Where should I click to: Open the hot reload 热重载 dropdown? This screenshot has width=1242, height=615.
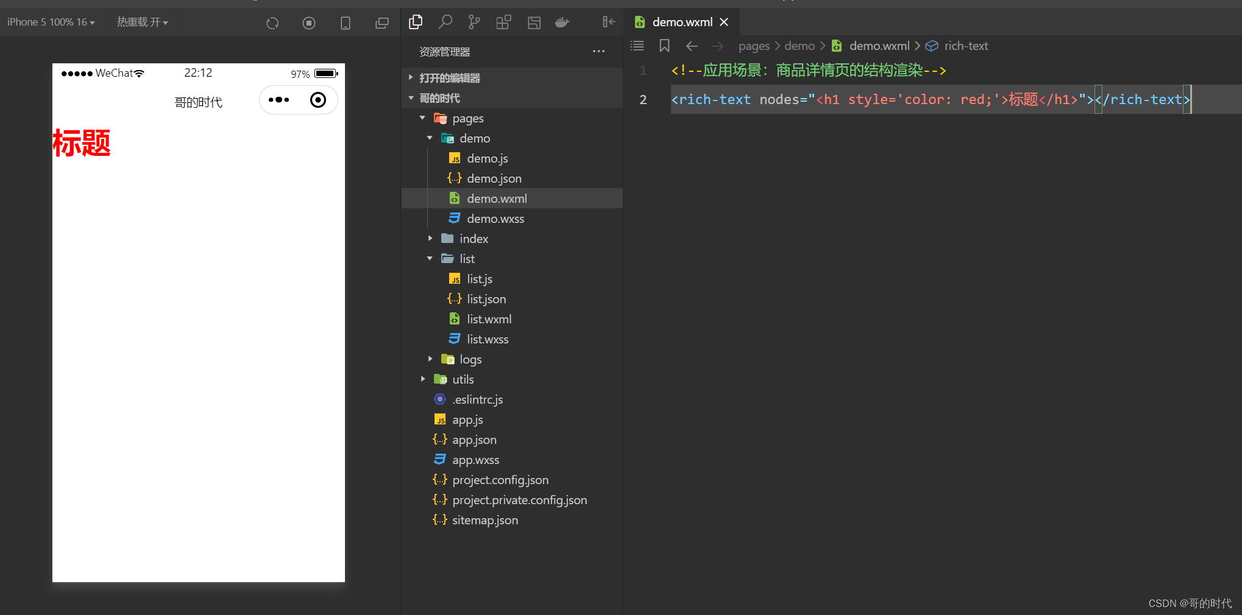142,22
